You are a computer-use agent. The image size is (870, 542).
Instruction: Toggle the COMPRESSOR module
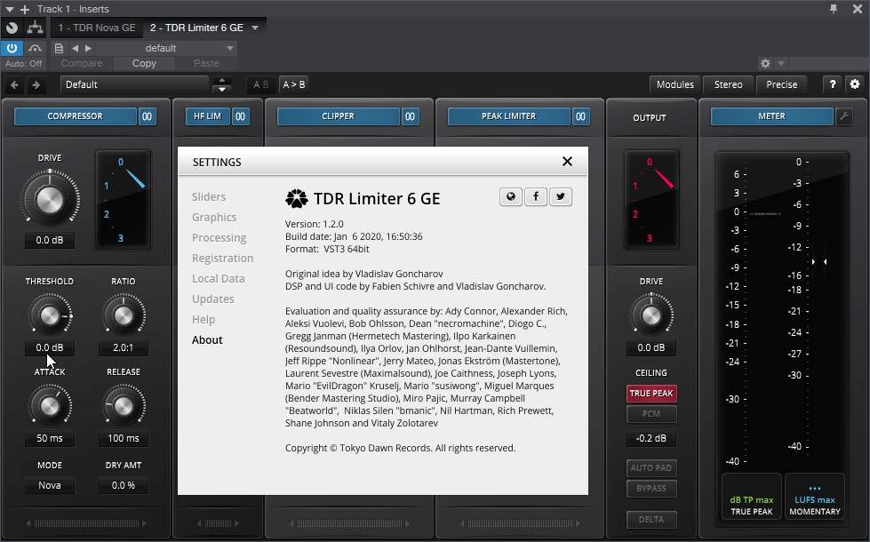click(75, 116)
